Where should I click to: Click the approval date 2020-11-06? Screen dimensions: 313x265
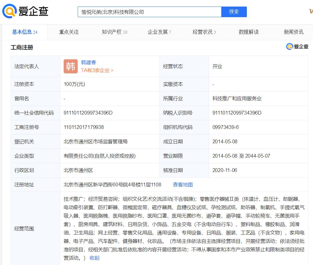(225, 170)
